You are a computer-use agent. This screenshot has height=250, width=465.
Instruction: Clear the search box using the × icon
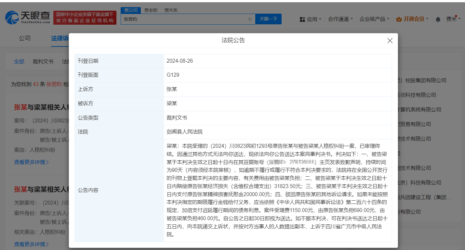click(250, 19)
